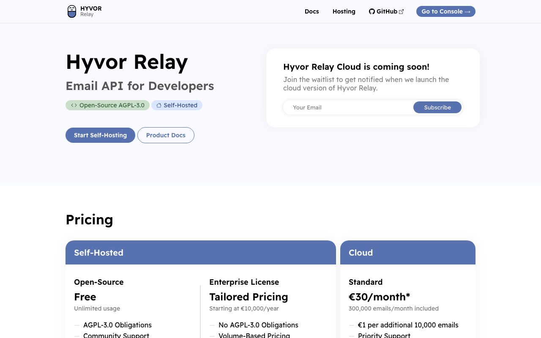Click the Email API for Developers subtitle

(140, 86)
